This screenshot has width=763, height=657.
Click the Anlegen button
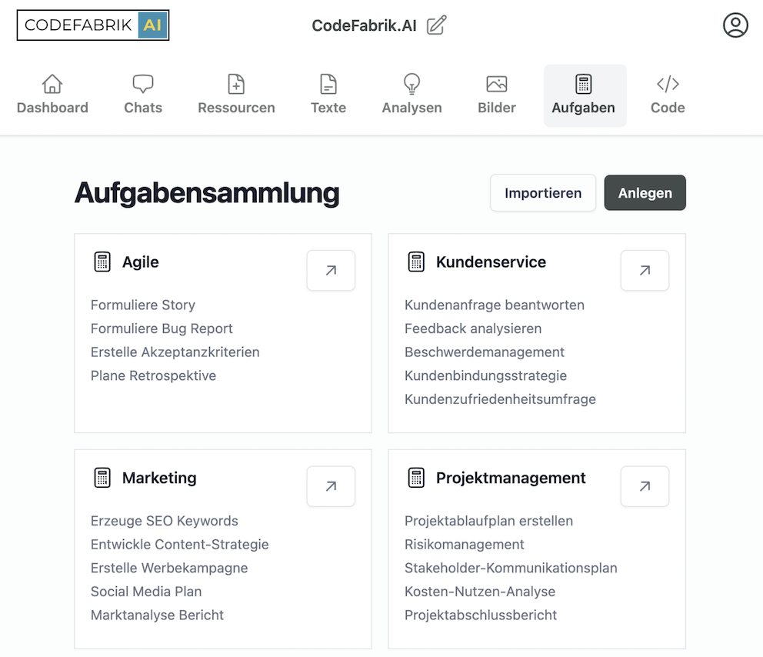pyautogui.click(x=645, y=193)
